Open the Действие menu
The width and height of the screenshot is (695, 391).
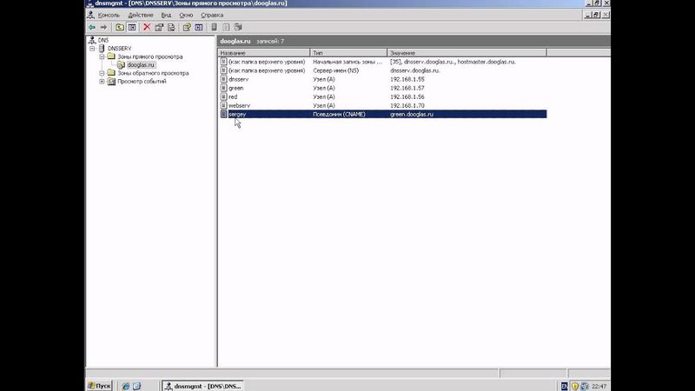(x=141, y=15)
